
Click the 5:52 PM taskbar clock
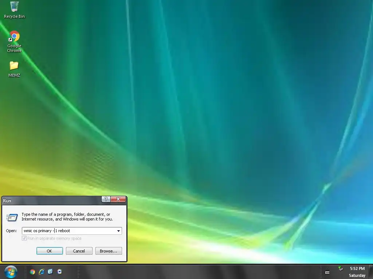[x=357, y=268]
